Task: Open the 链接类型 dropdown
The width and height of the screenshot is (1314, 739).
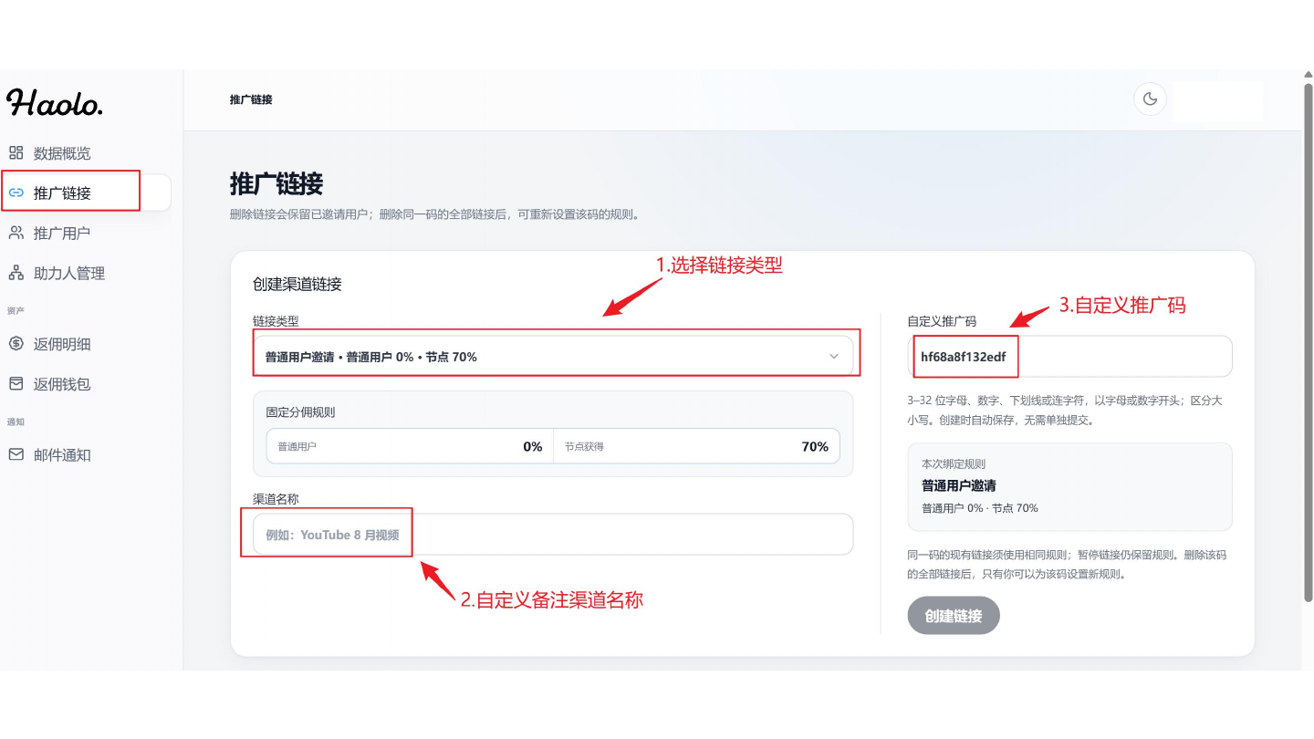Action: pos(553,356)
